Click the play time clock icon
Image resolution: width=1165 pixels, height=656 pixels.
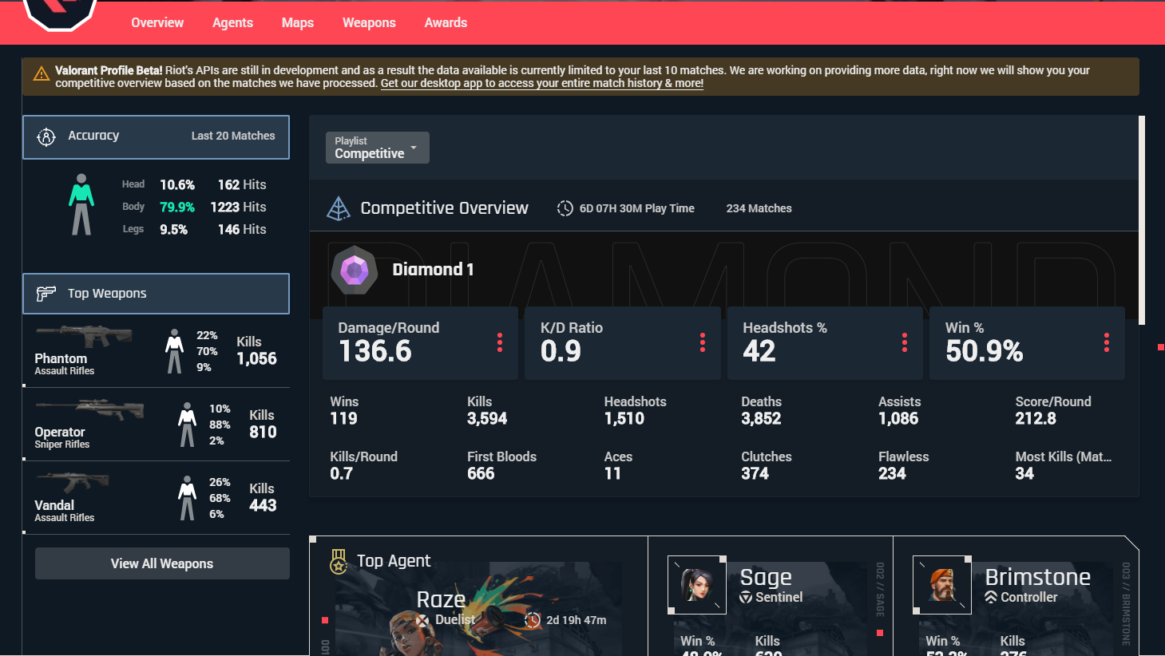point(565,207)
